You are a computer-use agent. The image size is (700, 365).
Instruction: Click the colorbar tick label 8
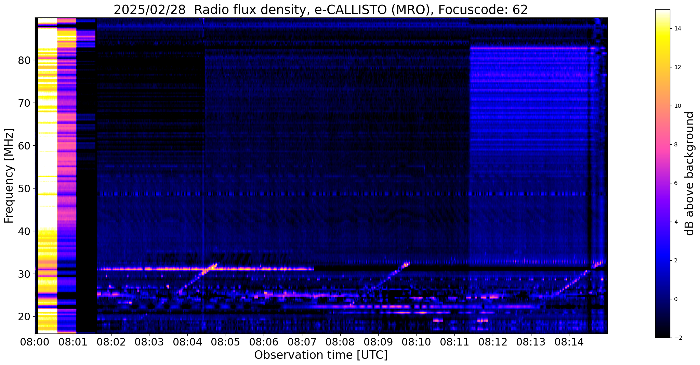click(675, 145)
